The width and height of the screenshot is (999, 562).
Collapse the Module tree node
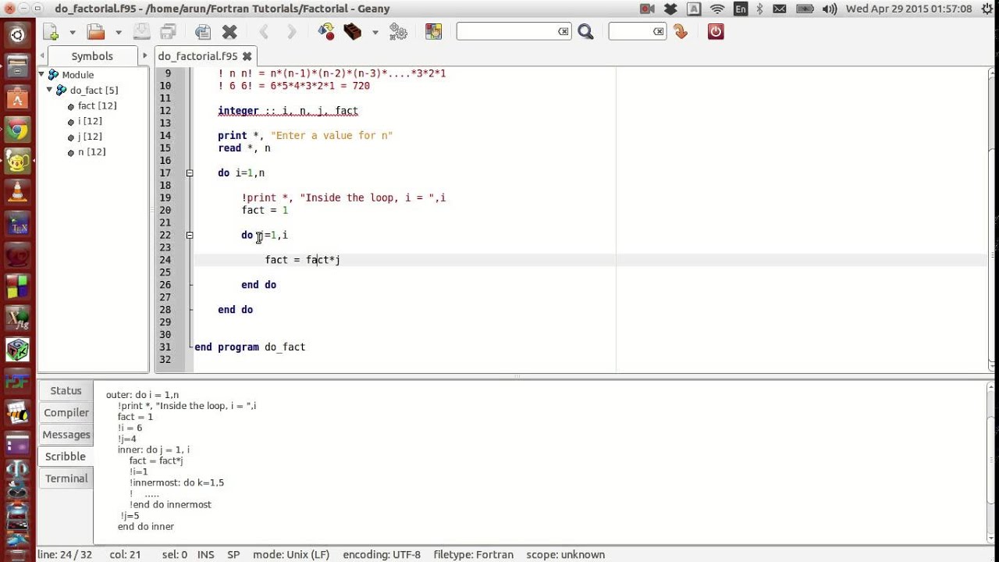point(41,75)
